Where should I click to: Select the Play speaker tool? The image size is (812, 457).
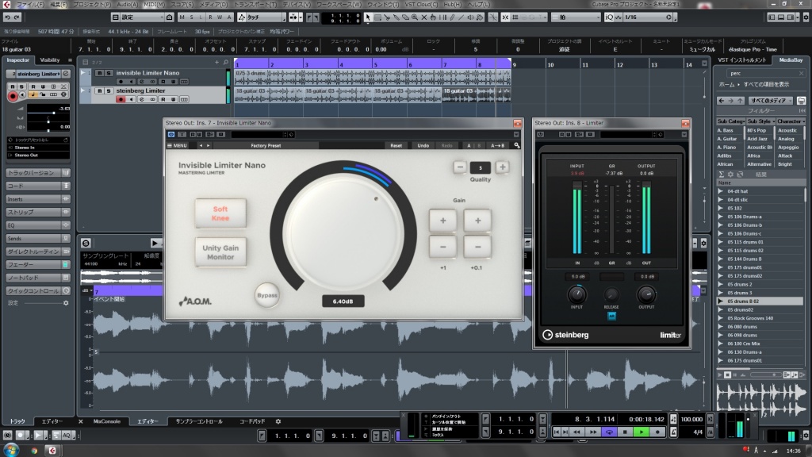point(470,17)
